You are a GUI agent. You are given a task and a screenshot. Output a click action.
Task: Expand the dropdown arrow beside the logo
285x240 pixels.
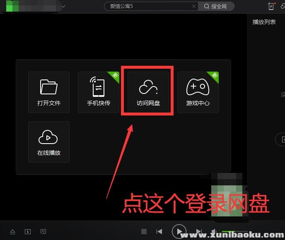tap(63, 6)
